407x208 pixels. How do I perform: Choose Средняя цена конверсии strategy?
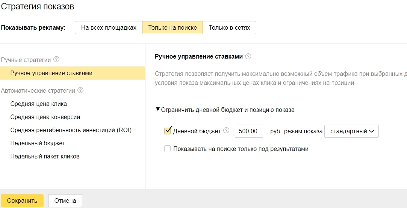point(45,117)
